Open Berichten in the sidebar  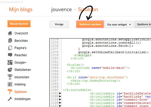pos(21,41)
